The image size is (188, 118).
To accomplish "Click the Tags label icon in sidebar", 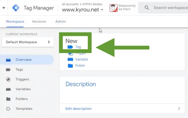I will 8,70.
